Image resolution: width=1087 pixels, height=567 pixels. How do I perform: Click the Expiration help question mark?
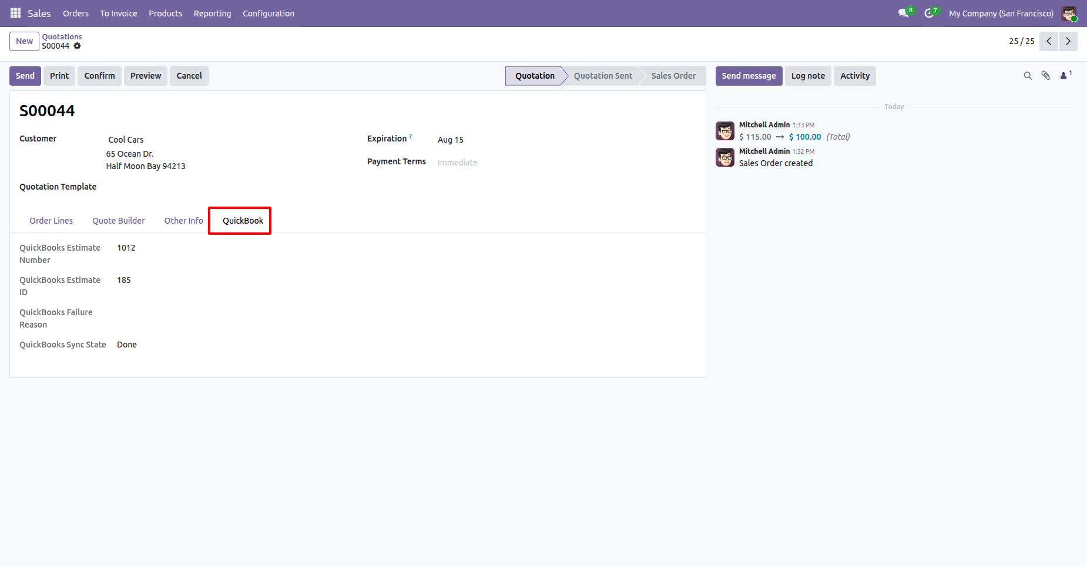[x=411, y=137]
